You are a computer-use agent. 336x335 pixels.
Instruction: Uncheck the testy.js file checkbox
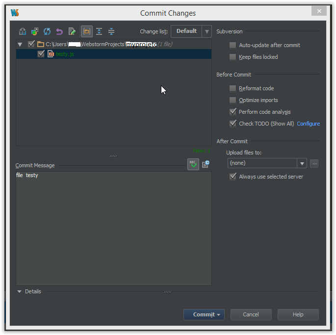point(41,54)
